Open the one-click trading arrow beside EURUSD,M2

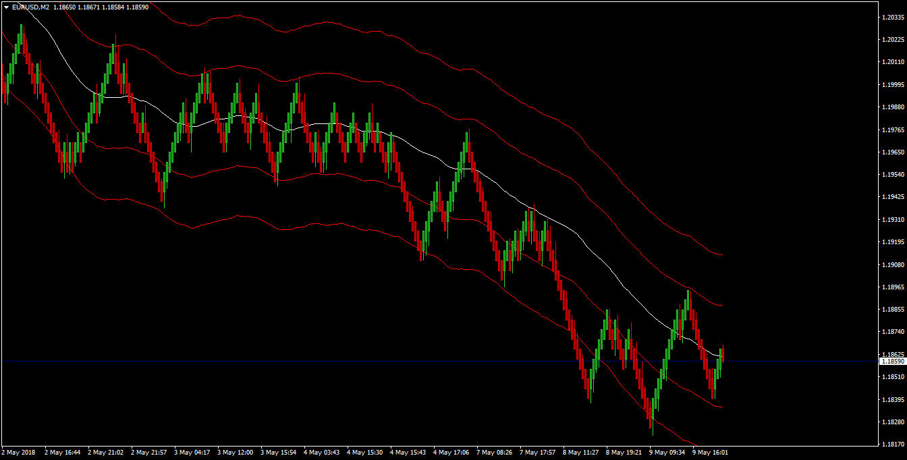(6, 7)
